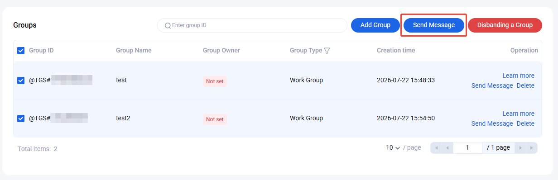Uncheck the checkbox for group test2

21,118
